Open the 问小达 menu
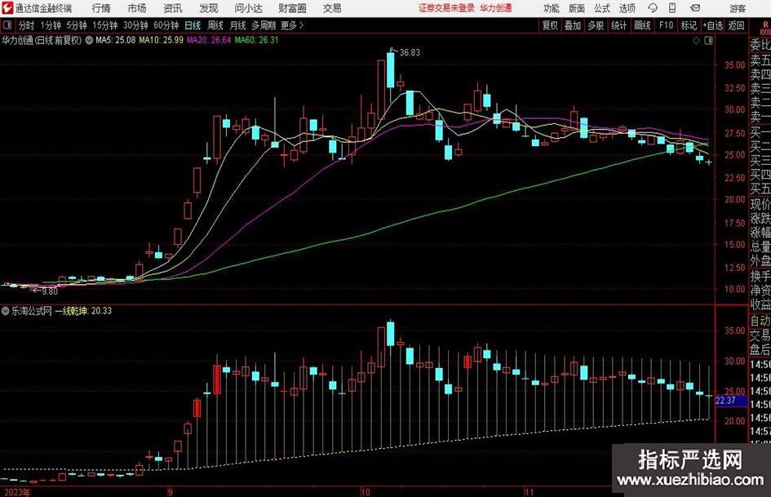The image size is (771, 497). [248, 8]
